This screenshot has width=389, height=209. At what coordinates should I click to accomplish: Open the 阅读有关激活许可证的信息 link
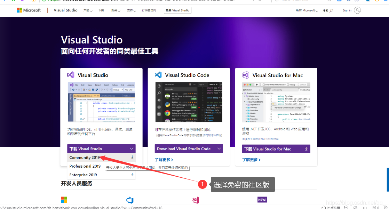260,139
